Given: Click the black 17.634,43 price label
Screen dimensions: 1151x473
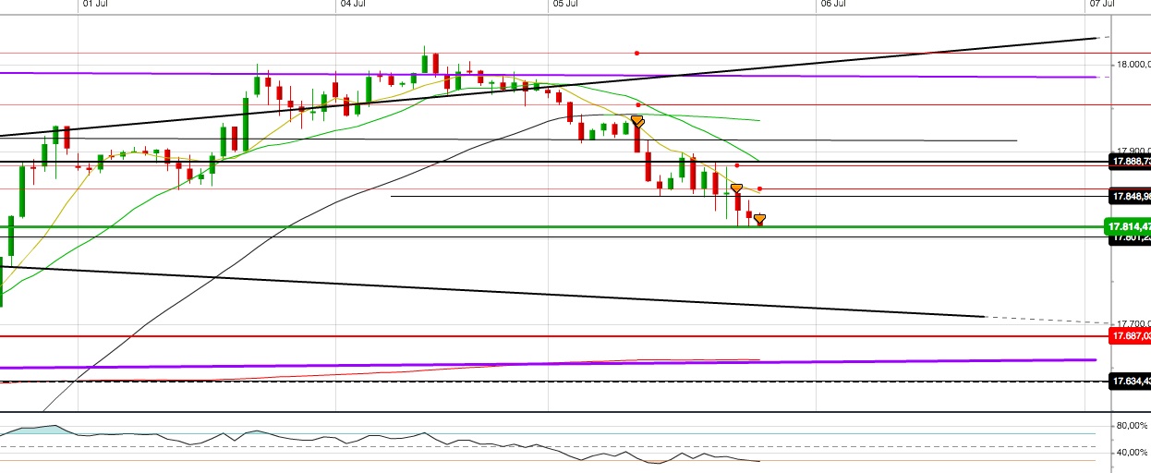Looking at the screenshot, I should (x=1129, y=381).
